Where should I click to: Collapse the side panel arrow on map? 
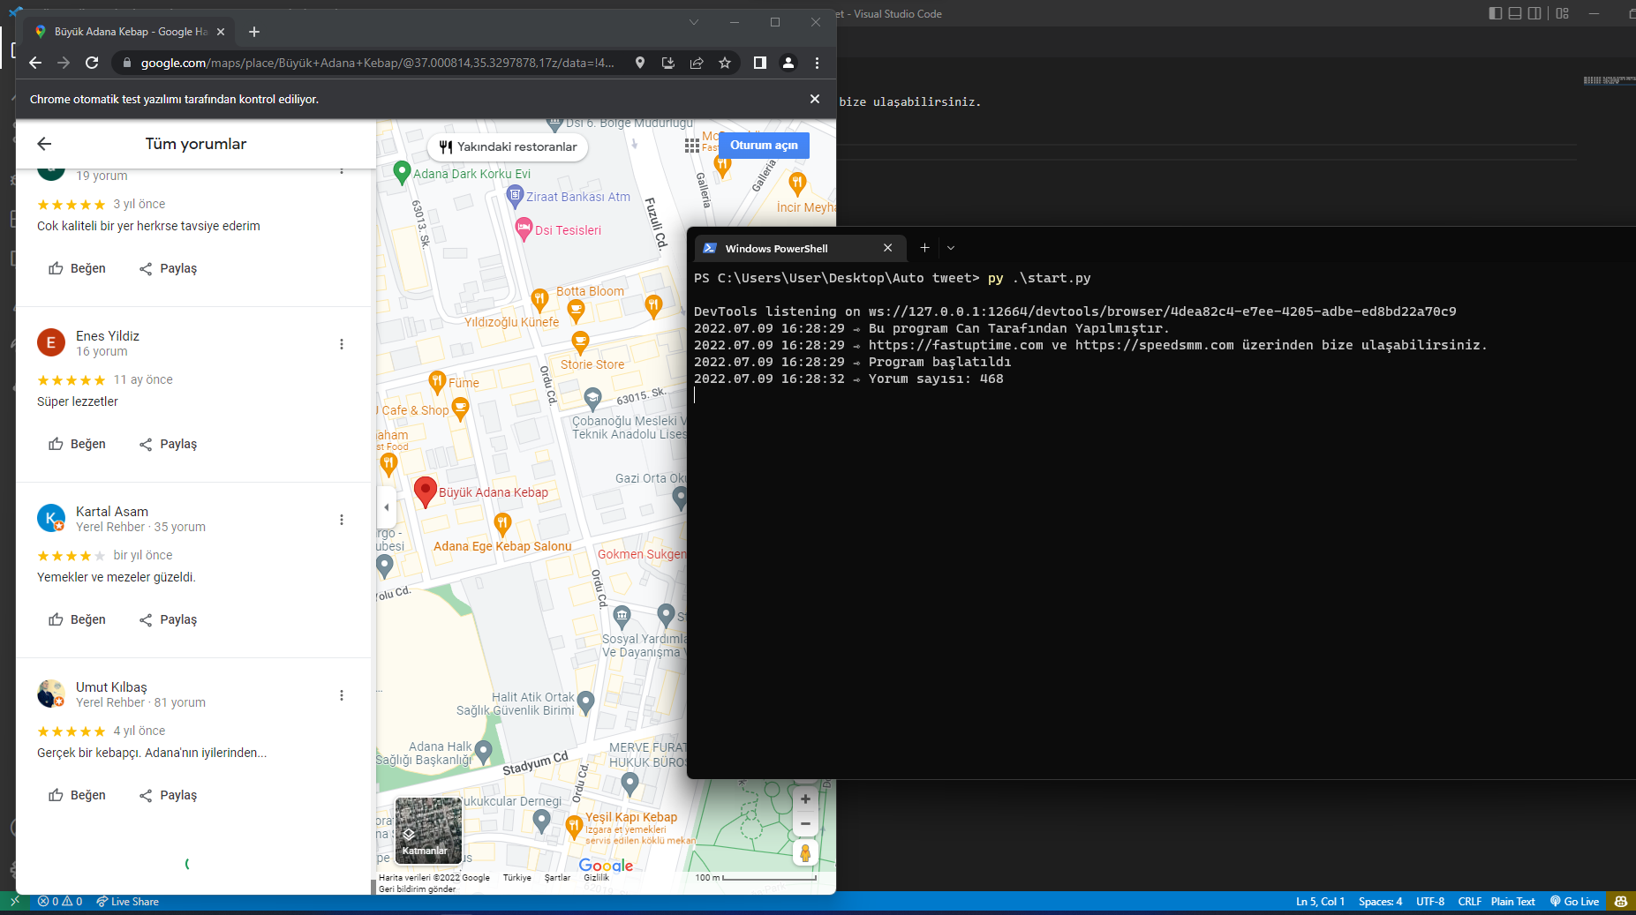click(386, 507)
